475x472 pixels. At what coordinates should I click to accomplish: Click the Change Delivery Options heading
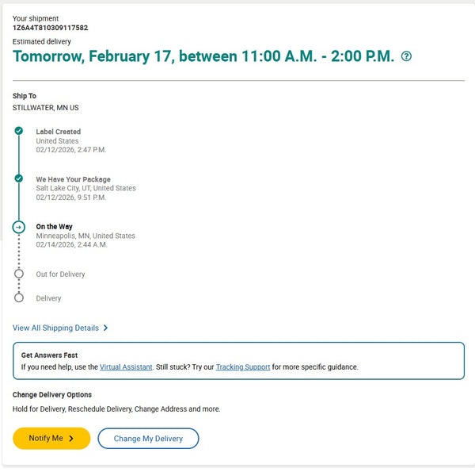coord(52,394)
